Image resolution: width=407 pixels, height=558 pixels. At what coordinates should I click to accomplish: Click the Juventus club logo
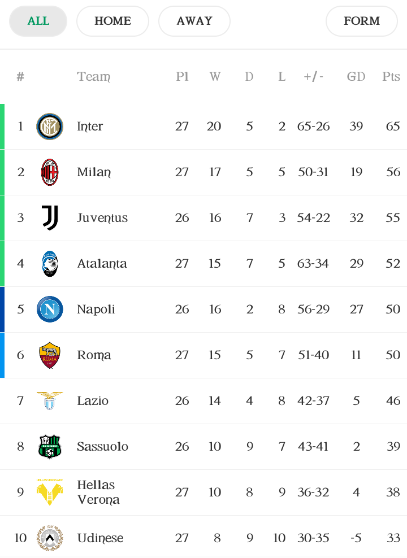(50, 218)
